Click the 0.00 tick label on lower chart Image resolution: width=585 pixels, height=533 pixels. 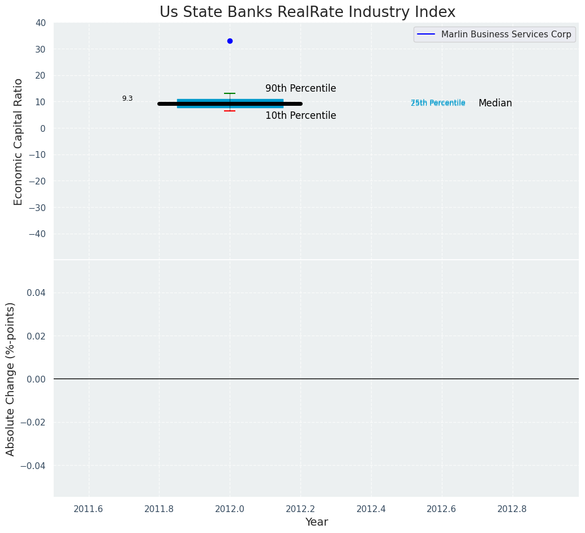[36, 379]
